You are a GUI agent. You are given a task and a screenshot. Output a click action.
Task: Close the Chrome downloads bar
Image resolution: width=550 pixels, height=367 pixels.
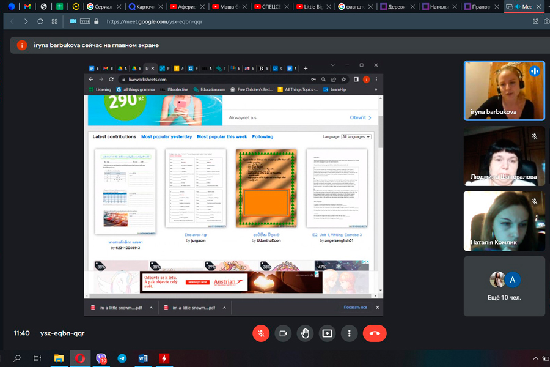378,307
